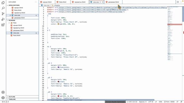Open the Extensions view
Viewport: 184px width, 103px height.
click(3, 25)
